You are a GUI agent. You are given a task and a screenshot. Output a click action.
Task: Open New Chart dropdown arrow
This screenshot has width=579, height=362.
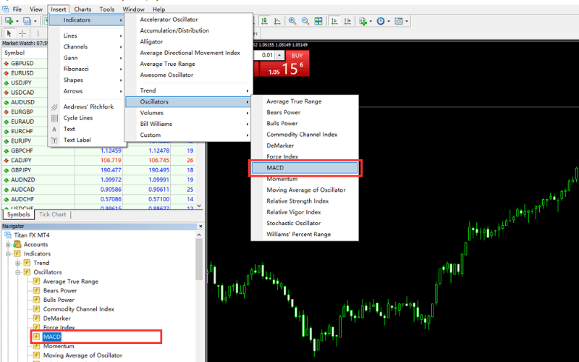point(17,21)
